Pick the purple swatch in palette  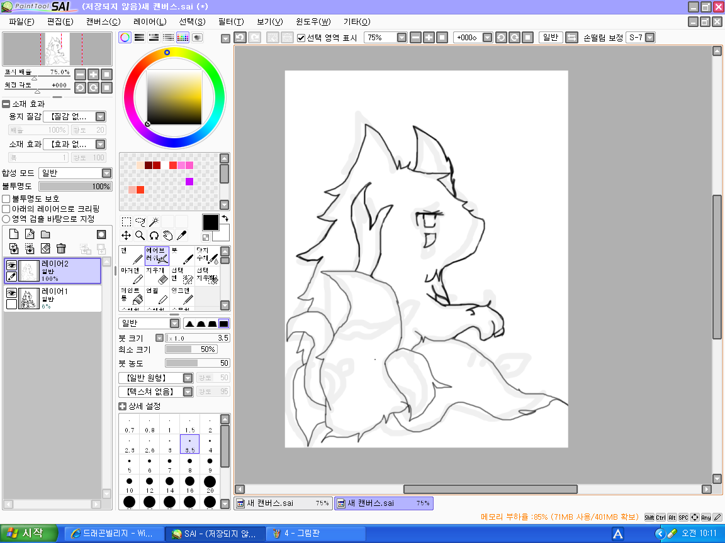[x=189, y=182]
